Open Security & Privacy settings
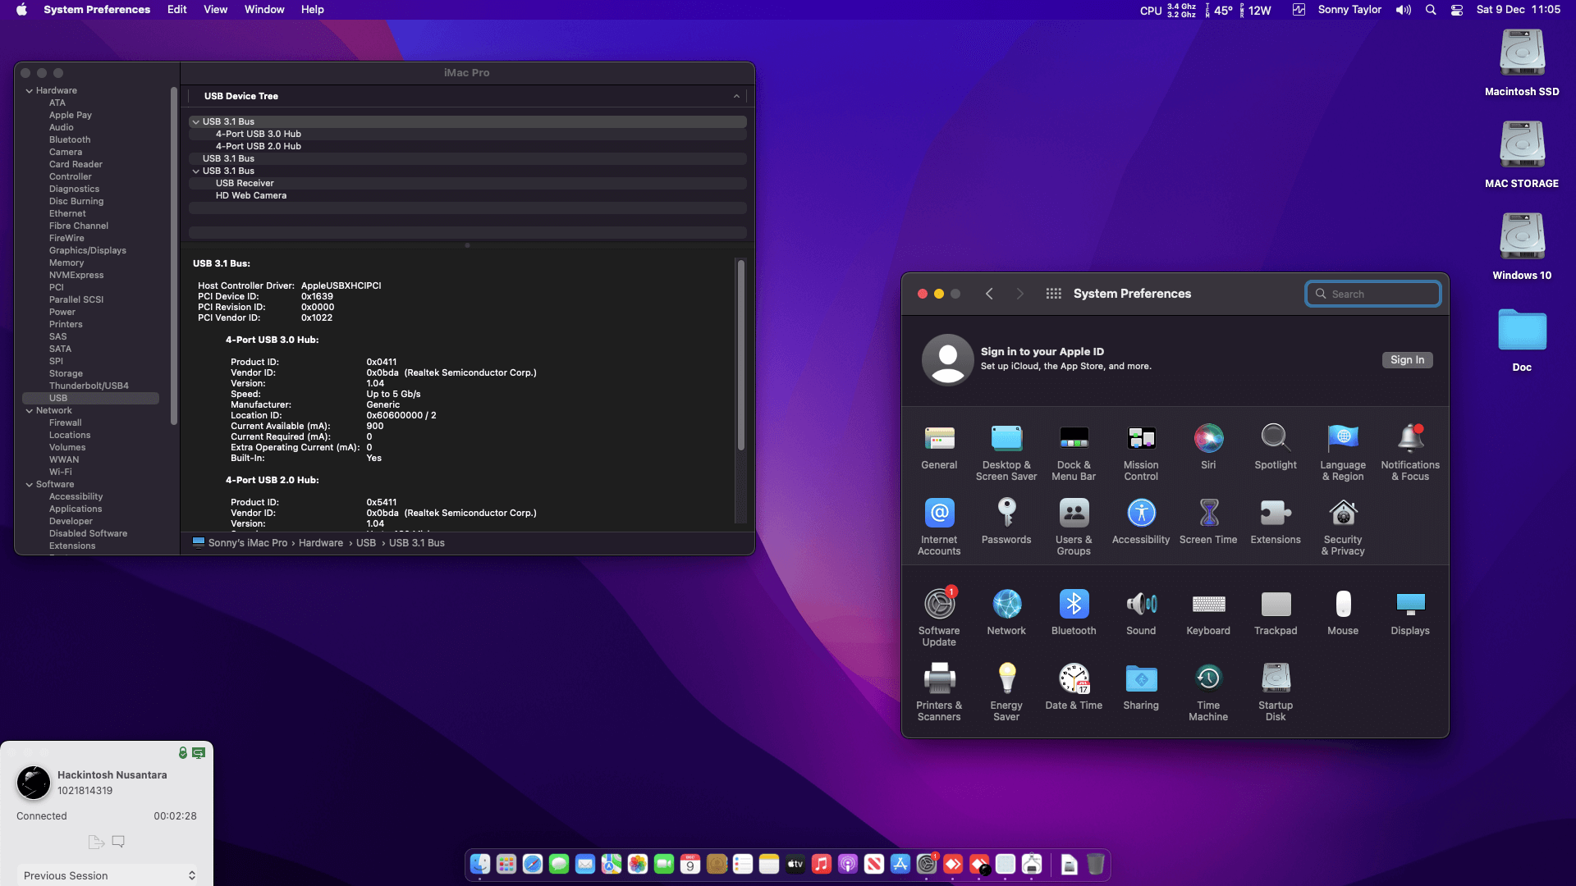Screen dimensions: 1576x886 [1343, 514]
